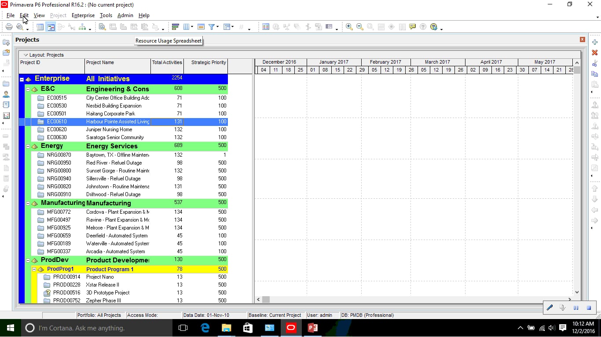Collapse the E&C project group
Viewport: 601px width, 337px height.
pos(28,89)
